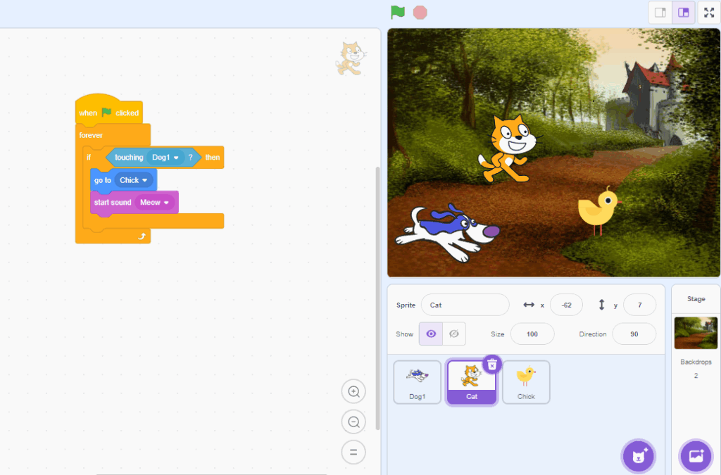Edit the Sprite name field

pos(465,305)
